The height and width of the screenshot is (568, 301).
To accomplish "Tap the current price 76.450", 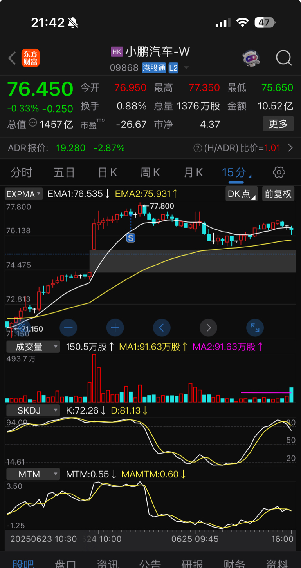I will pos(40,89).
